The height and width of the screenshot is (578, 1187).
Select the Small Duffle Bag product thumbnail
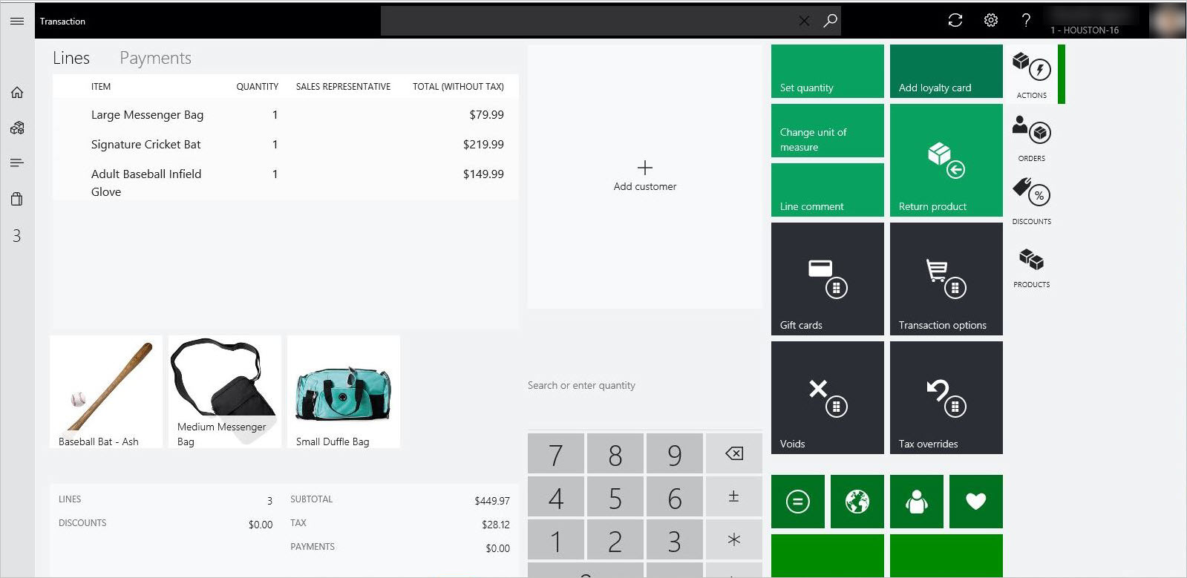(344, 392)
